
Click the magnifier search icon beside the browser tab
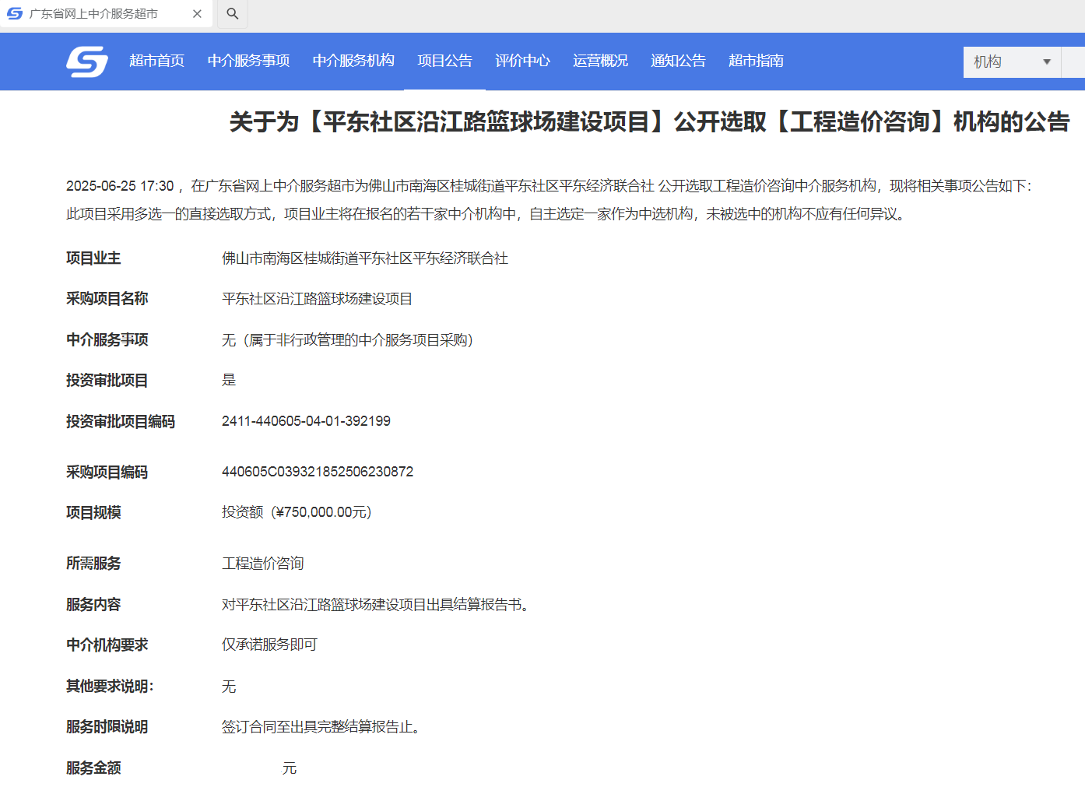click(x=232, y=14)
